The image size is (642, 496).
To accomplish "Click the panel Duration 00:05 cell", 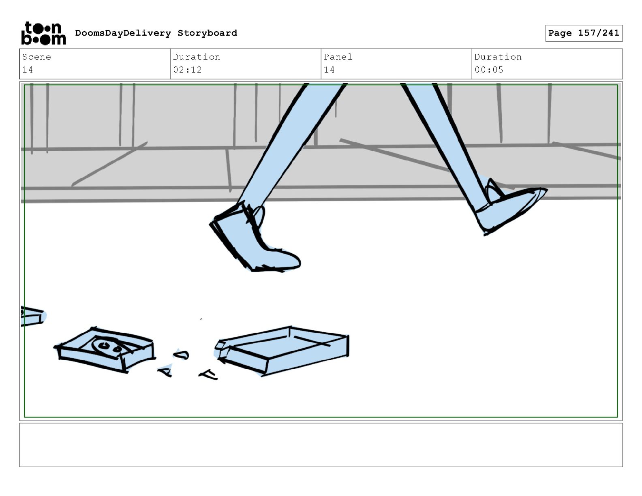I will [547, 64].
